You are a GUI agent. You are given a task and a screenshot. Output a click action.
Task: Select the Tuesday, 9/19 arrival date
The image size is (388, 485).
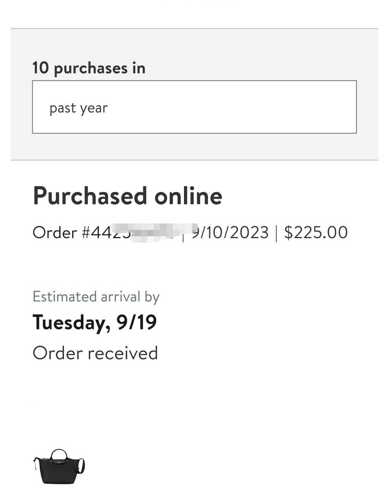point(95,322)
